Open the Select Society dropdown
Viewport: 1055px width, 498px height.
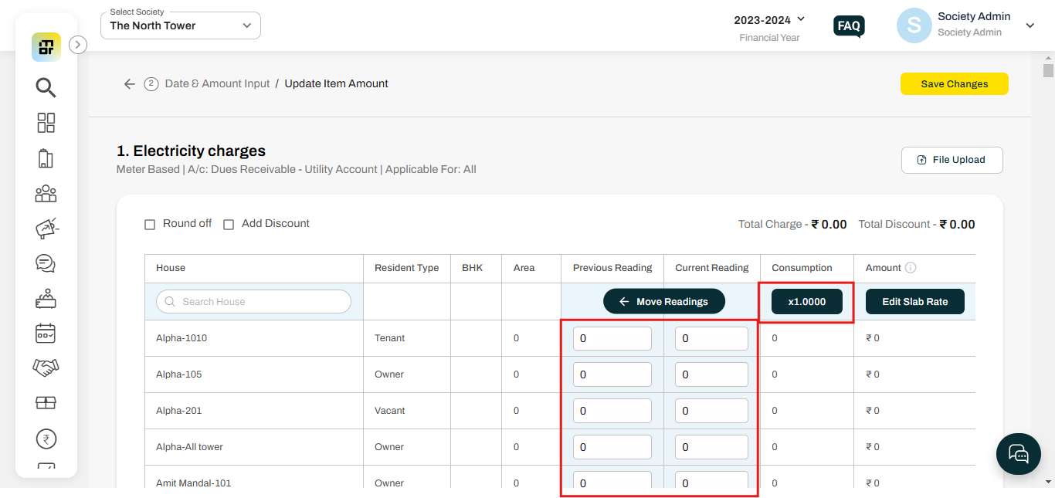click(x=181, y=25)
